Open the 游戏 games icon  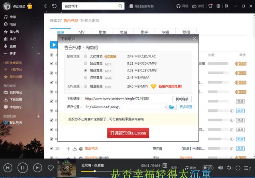198,6
